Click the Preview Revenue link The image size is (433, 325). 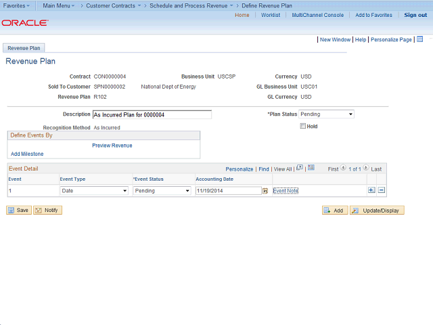pos(112,146)
